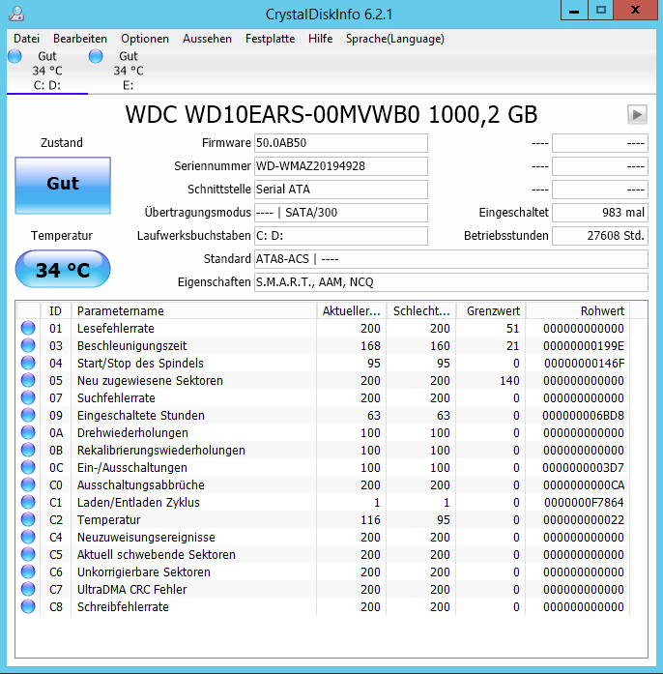Click status icon of Ausschaltungsabbrüche row
Viewport: 663px width, 674px height.
click(x=28, y=484)
